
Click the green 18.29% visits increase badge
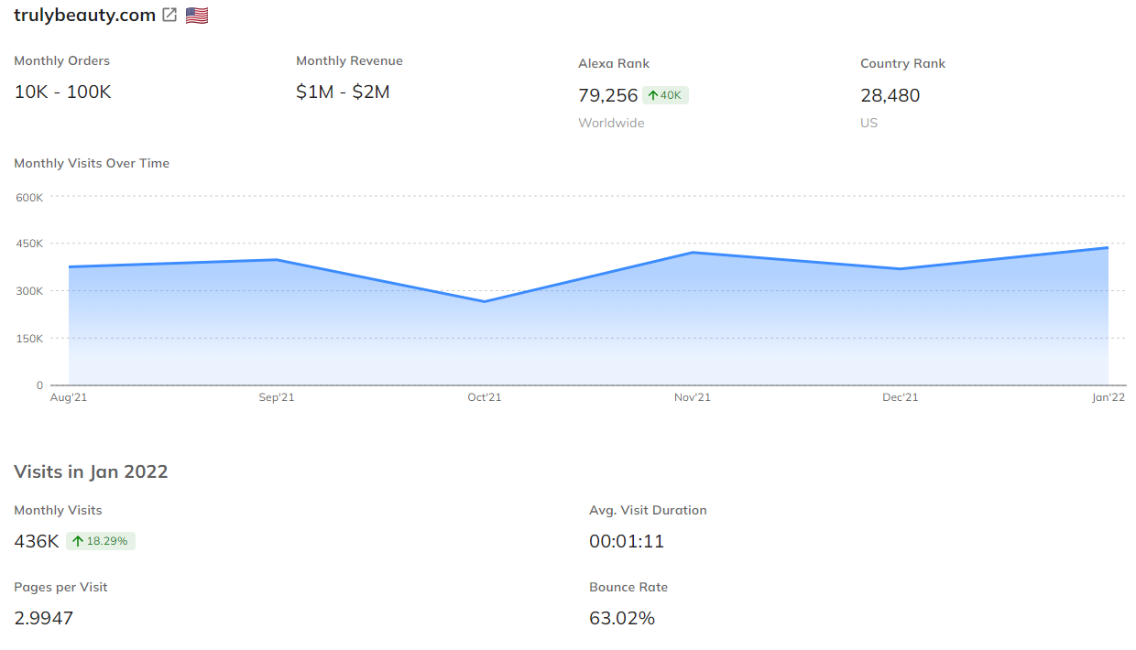coord(101,541)
